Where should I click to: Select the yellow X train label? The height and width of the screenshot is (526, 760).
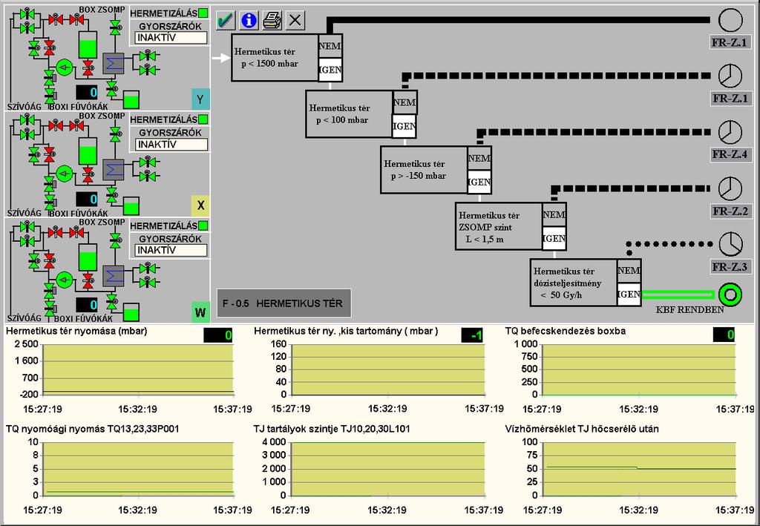coord(200,206)
